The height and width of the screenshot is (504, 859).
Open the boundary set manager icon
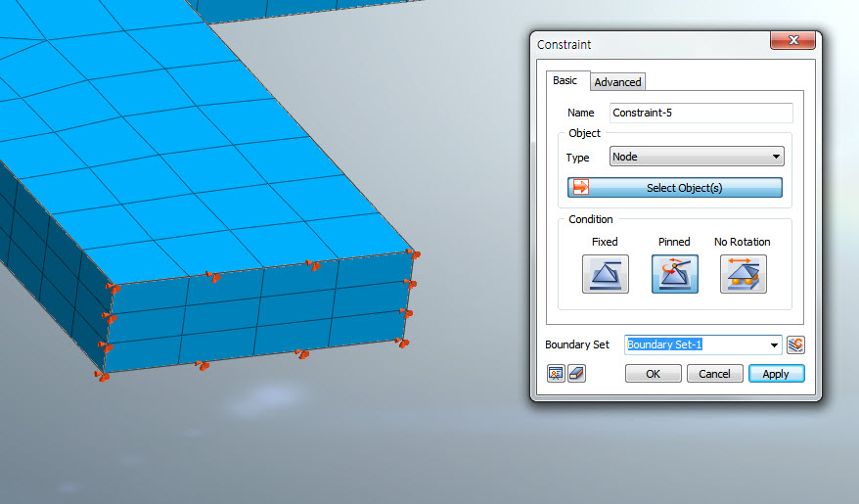point(795,345)
